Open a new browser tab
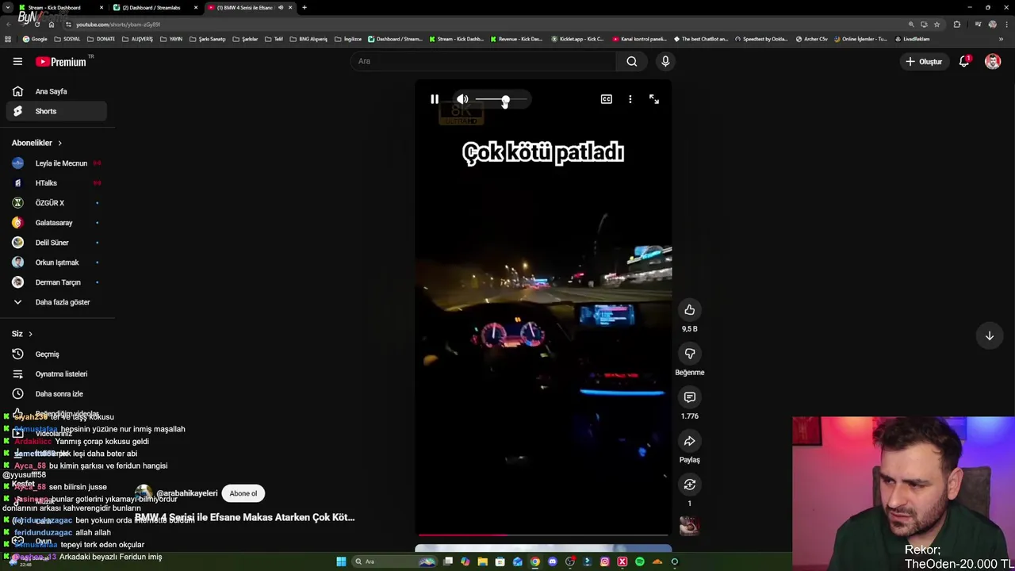Screen dimensions: 1015x571 304,7
